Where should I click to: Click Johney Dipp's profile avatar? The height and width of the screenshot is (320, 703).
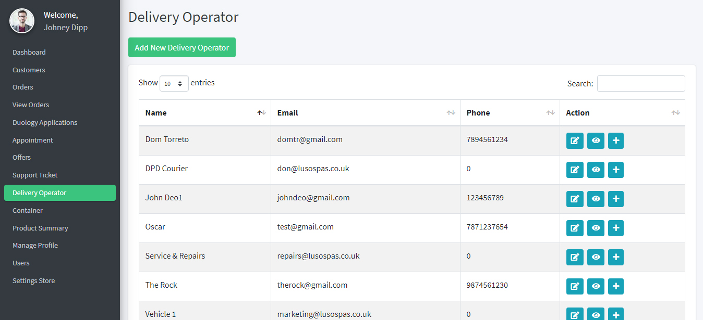pyautogui.click(x=22, y=21)
